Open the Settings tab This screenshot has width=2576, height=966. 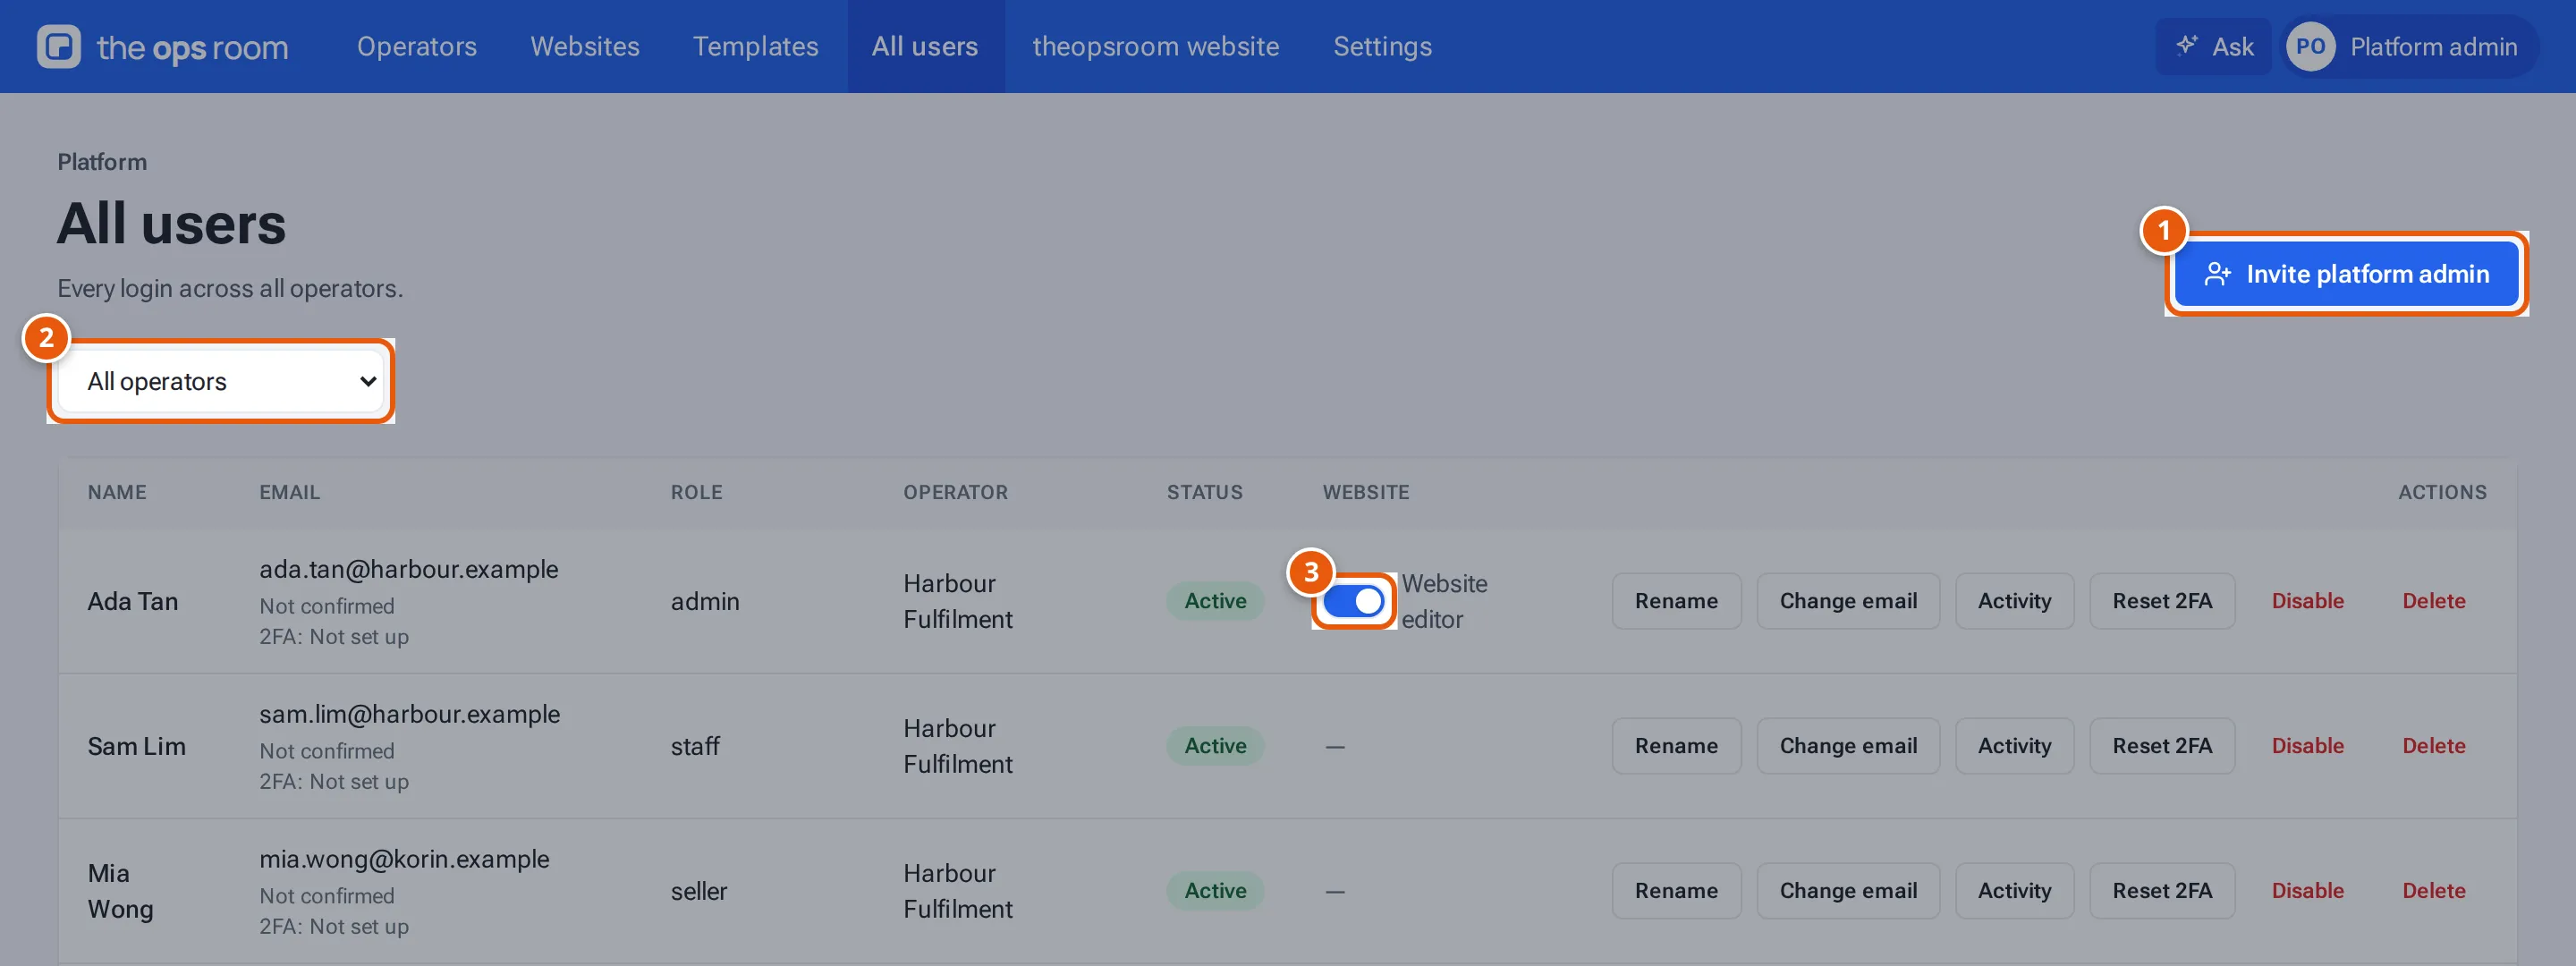click(1383, 46)
